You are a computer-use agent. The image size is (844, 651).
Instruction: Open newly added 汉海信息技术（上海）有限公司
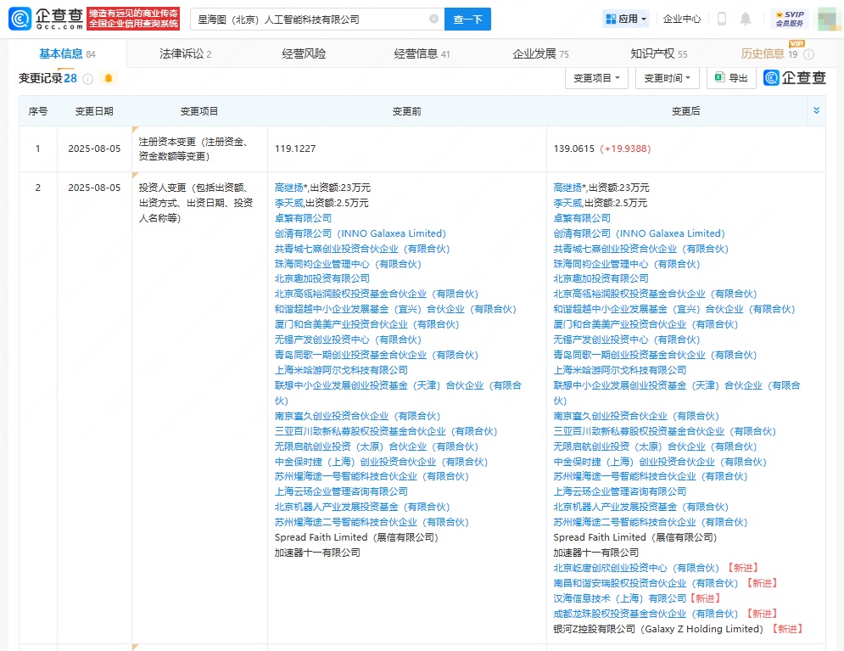[x=620, y=598]
